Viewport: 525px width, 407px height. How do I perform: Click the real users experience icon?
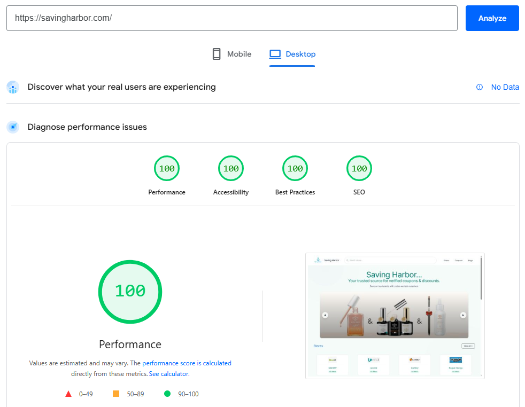pos(13,87)
